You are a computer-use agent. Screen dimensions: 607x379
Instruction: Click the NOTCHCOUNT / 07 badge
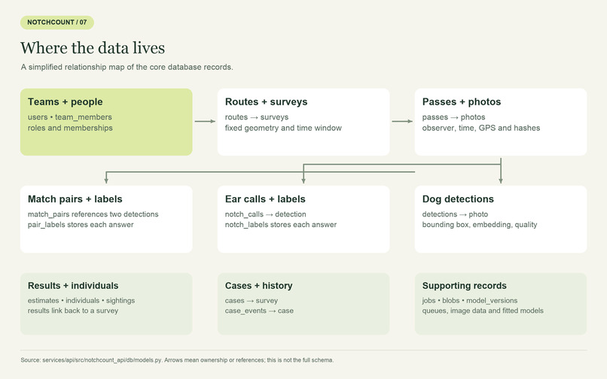57,23
